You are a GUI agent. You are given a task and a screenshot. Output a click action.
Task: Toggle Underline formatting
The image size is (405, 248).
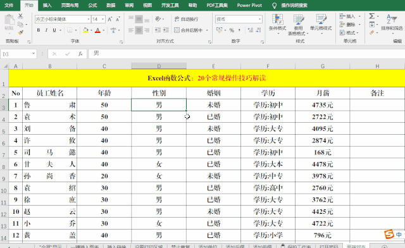54,30
